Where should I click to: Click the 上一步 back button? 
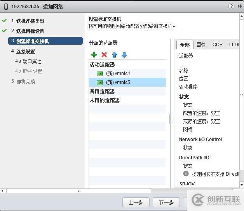[136, 202]
